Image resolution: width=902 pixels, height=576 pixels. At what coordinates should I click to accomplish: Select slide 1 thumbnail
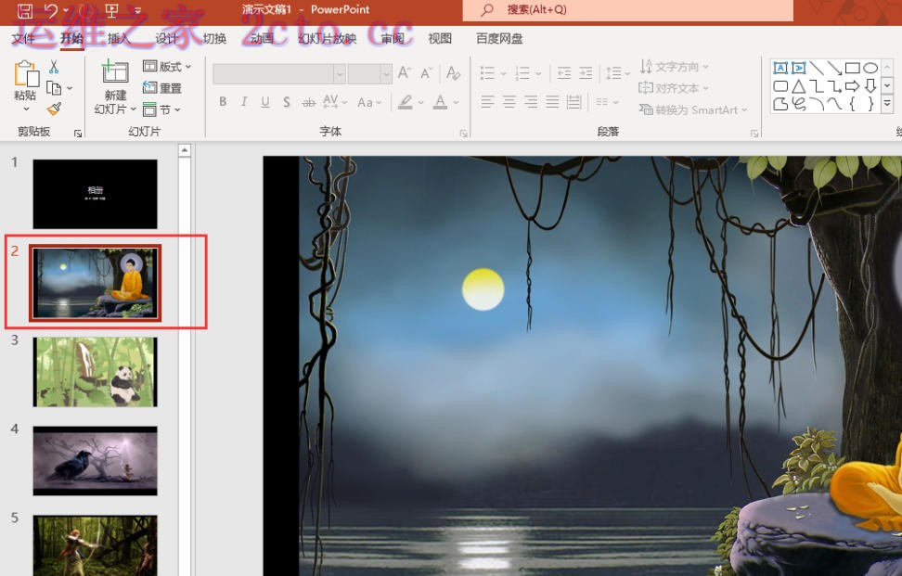coord(95,194)
